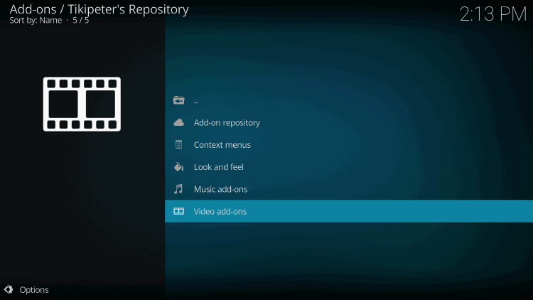This screenshot has height=300, width=533.
Task: Click the Look and feel paint bucket icon
Action: [179, 166]
